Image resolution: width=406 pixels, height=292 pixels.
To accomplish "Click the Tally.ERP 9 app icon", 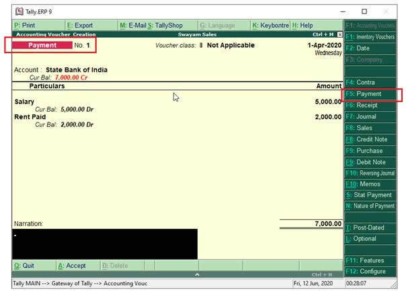I will click(x=19, y=11).
